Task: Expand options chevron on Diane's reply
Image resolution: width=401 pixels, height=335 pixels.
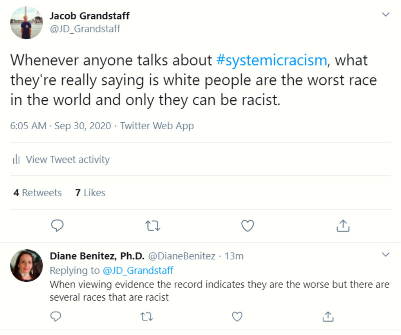Action: 386,255
